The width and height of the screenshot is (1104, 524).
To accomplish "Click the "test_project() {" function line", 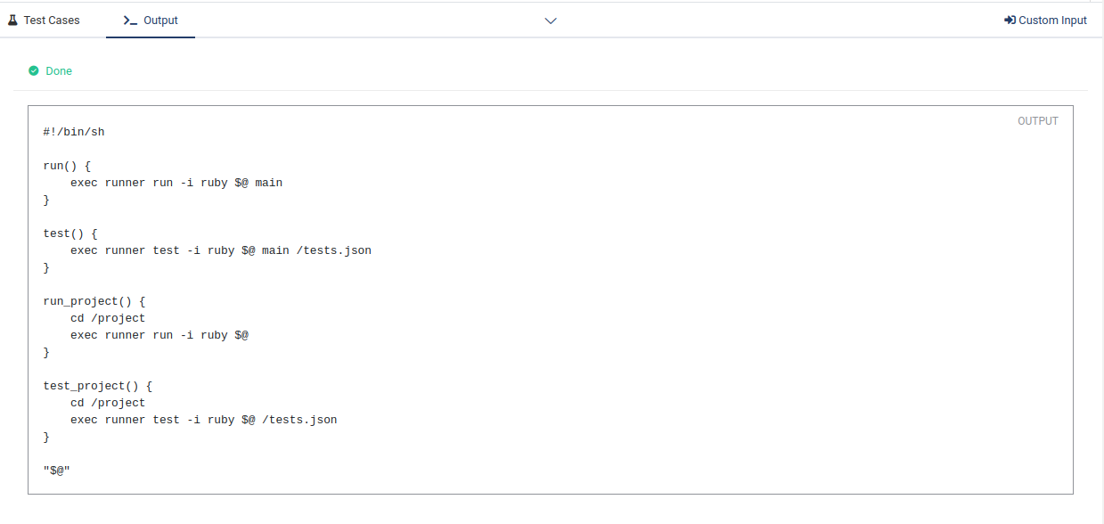I will click(97, 386).
